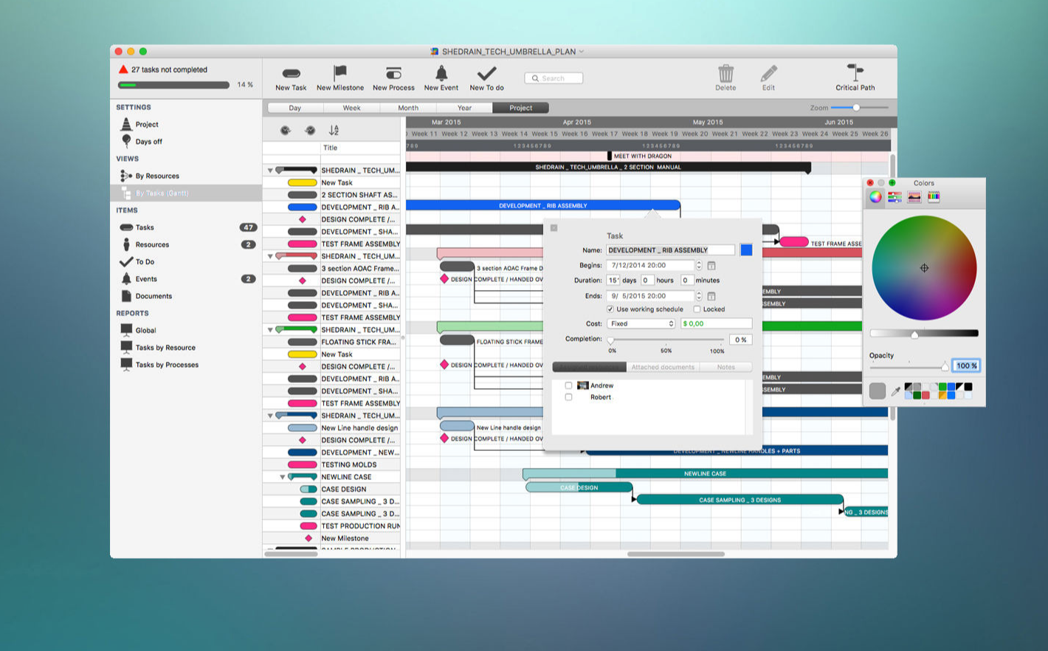Open the document title dropdown arrow
This screenshot has height=651, width=1048.
coord(582,52)
